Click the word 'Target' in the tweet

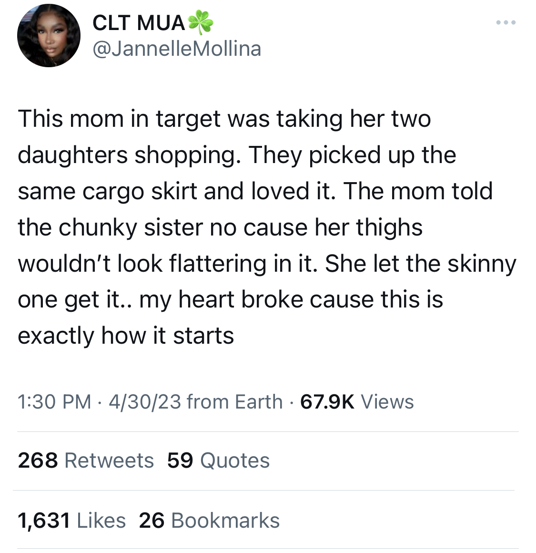188,120
